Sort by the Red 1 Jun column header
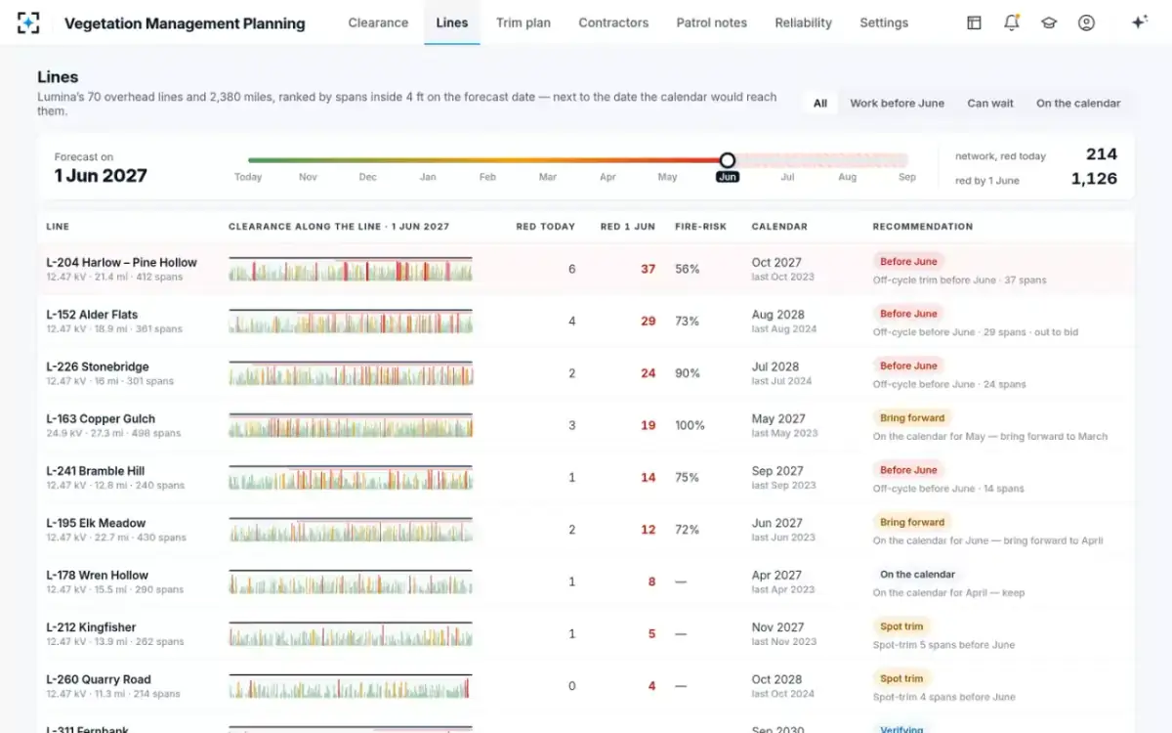The image size is (1172, 733). [x=627, y=227]
